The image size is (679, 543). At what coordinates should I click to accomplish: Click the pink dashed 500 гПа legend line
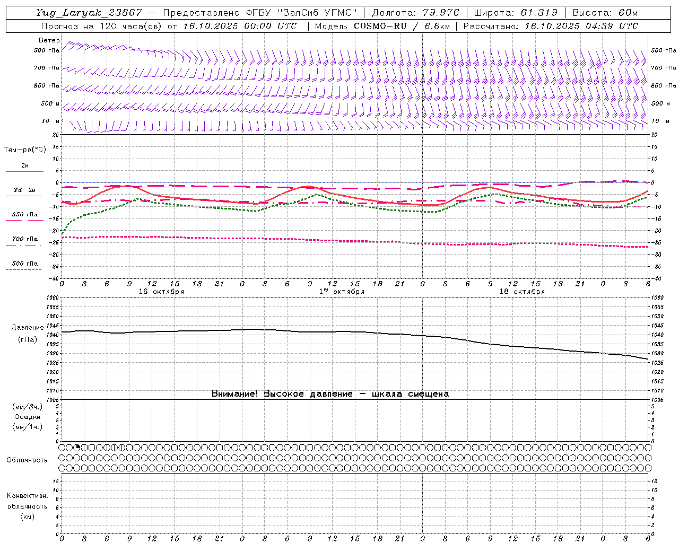coord(23,269)
